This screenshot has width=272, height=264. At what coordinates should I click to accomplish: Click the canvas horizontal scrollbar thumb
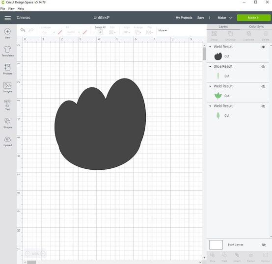(31, 262)
